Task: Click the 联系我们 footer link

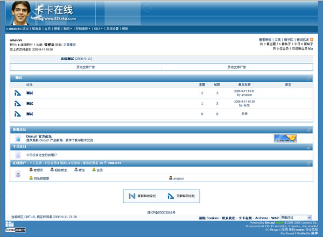Action: [x=229, y=218]
